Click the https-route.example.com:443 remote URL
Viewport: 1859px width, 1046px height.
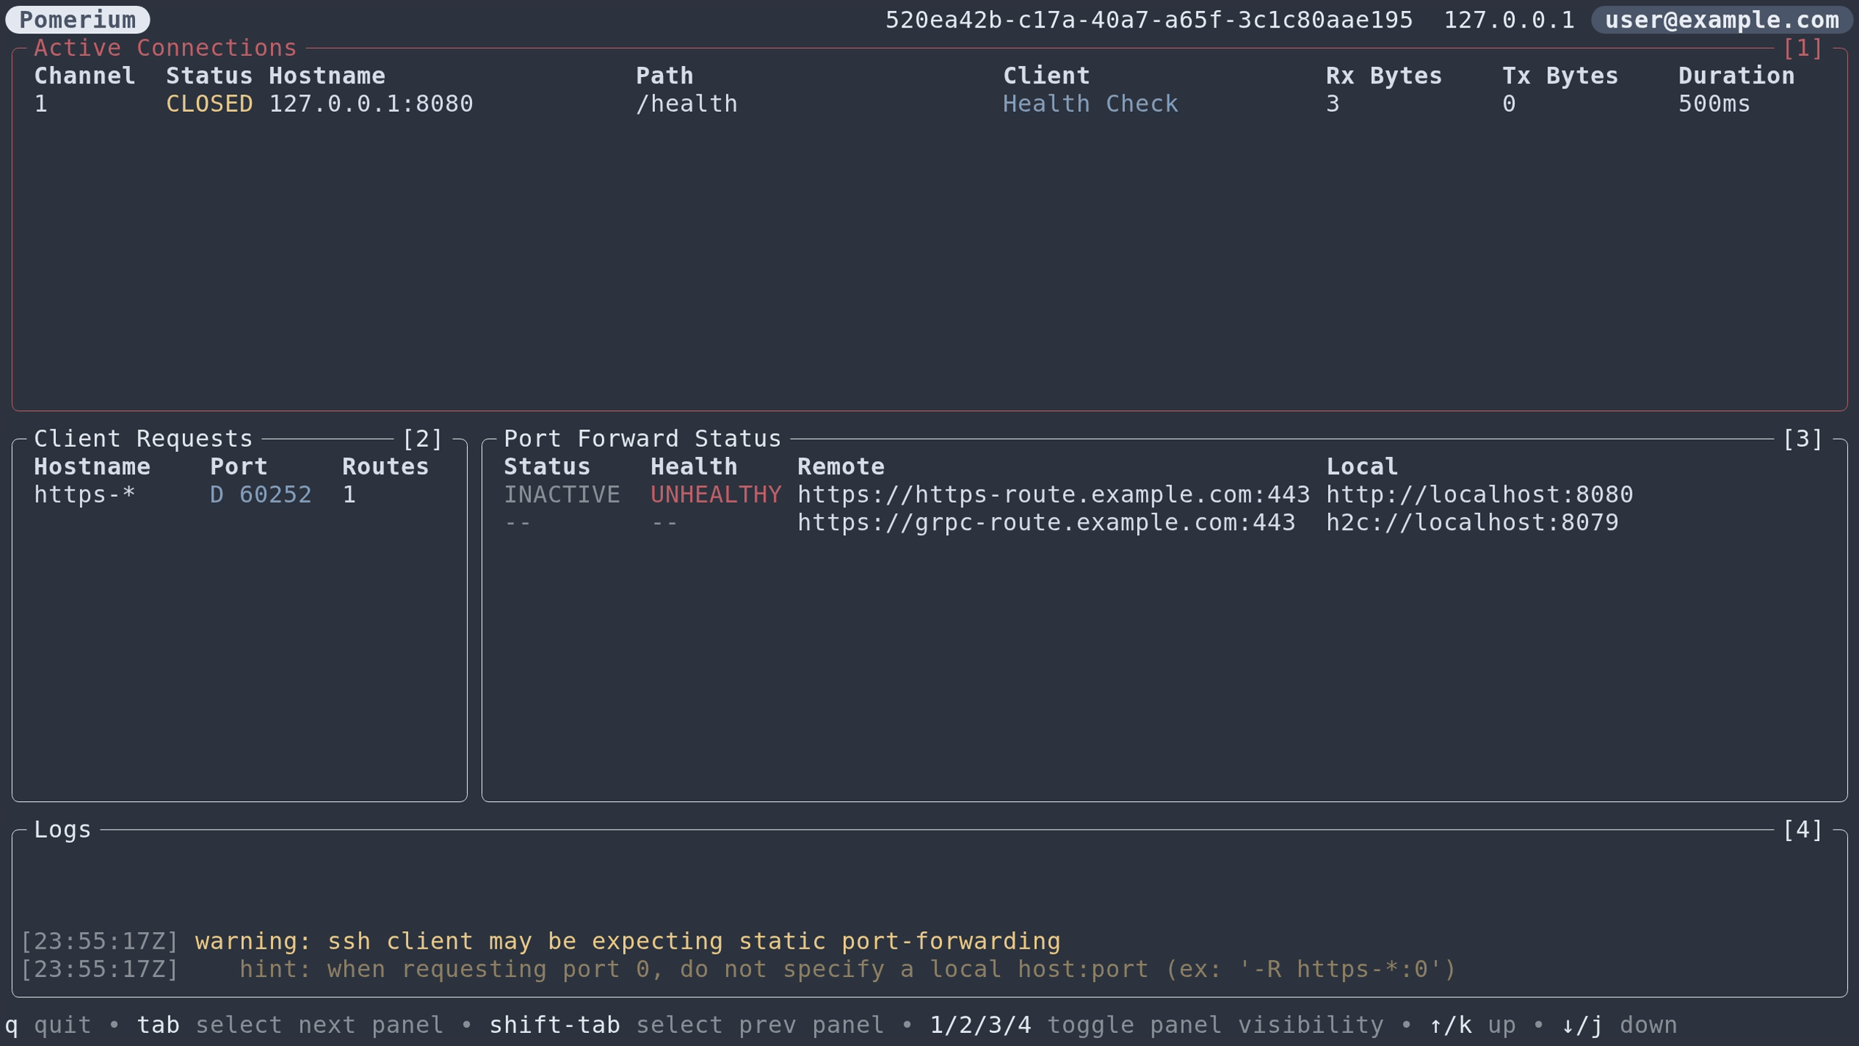(1053, 495)
